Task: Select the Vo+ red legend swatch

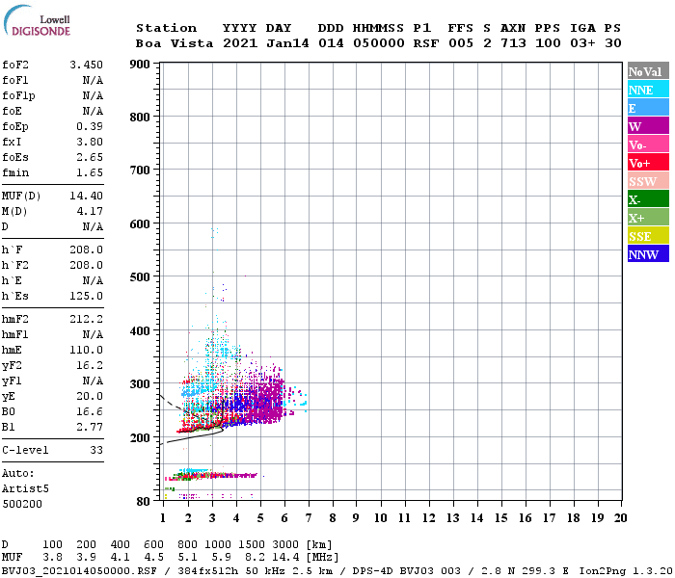Action: tap(648, 163)
